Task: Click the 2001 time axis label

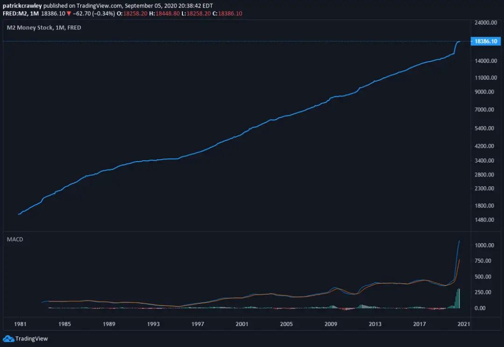Action: pos(242,324)
